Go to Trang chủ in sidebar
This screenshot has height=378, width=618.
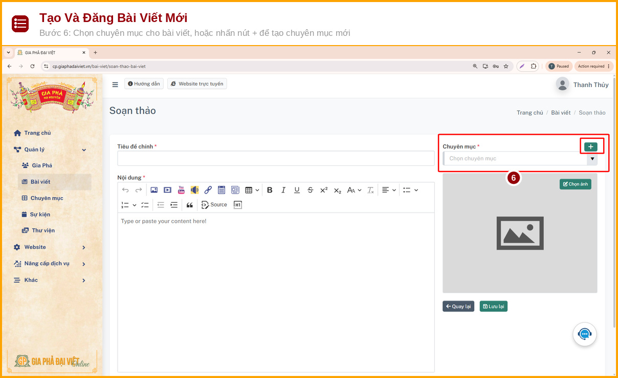[x=33, y=133]
